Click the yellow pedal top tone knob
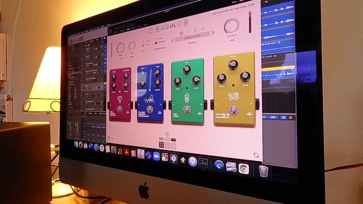This screenshot has width=363, height=204. coord(233,65)
